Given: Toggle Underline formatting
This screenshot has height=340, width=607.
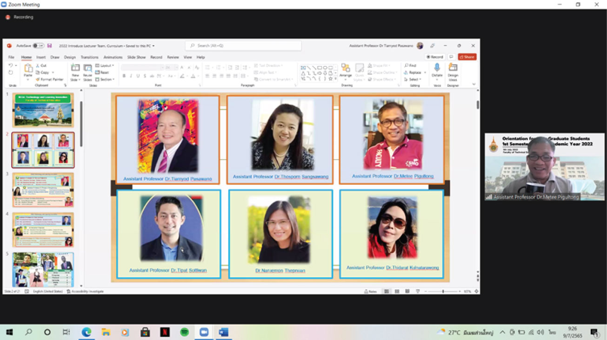Looking at the screenshot, I should [x=138, y=76].
